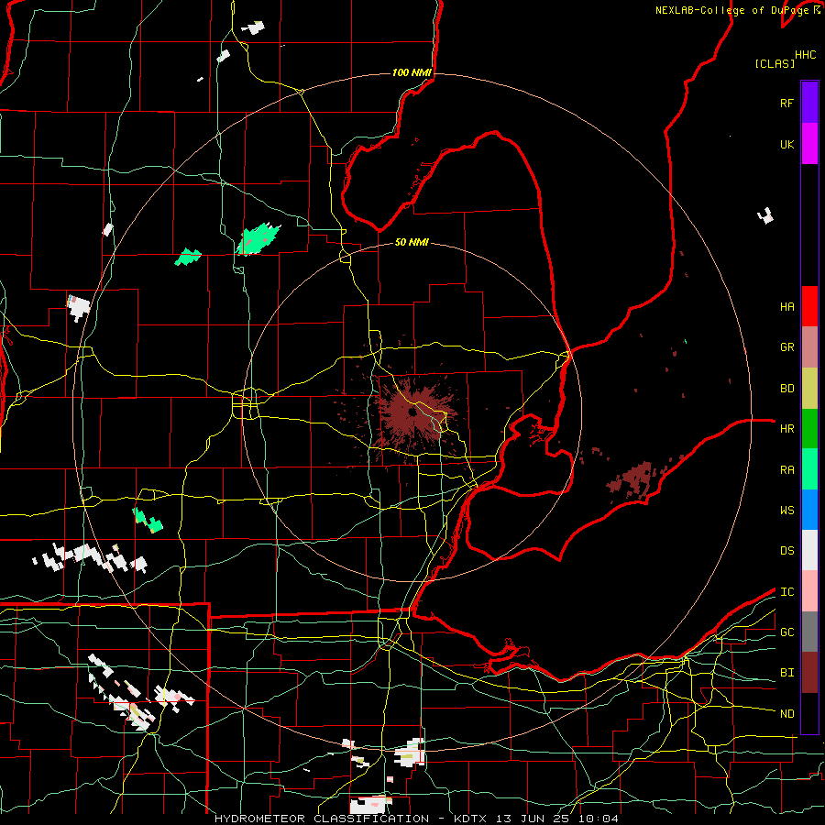The image size is (825, 825).
Task: Click the HYDROMETEOR CLASSIFICATION KDTX title text
Action: point(416,819)
